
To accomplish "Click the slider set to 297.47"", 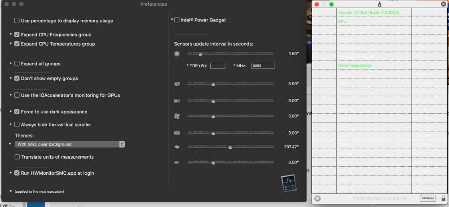I will pyautogui.click(x=230, y=147).
